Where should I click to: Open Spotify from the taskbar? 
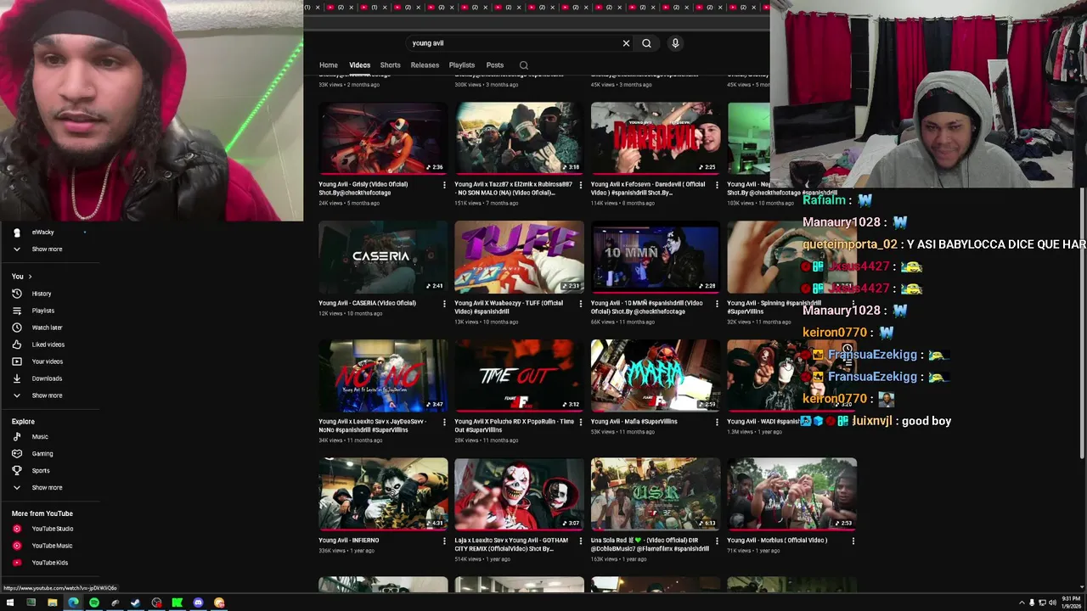point(94,603)
